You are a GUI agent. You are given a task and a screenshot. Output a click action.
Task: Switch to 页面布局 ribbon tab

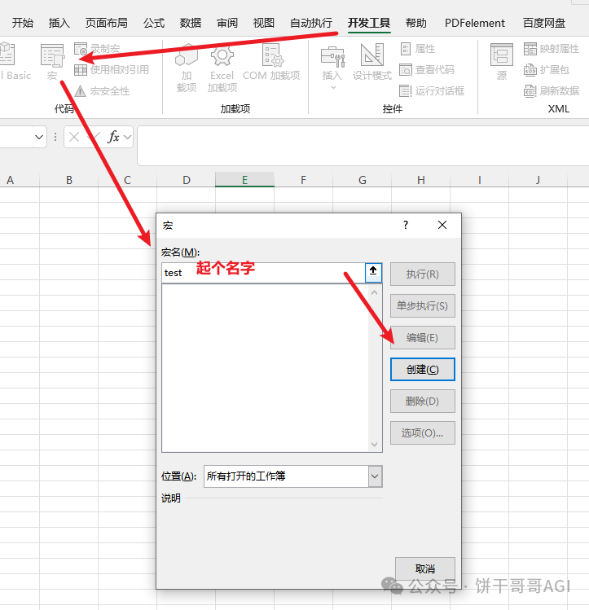[x=107, y=23]
